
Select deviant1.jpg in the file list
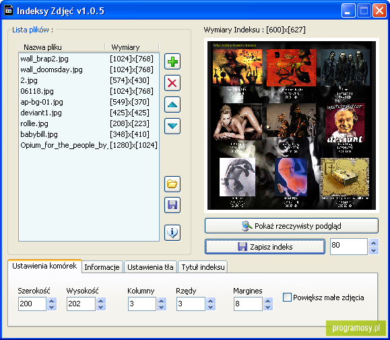click(x=88, y=113)
